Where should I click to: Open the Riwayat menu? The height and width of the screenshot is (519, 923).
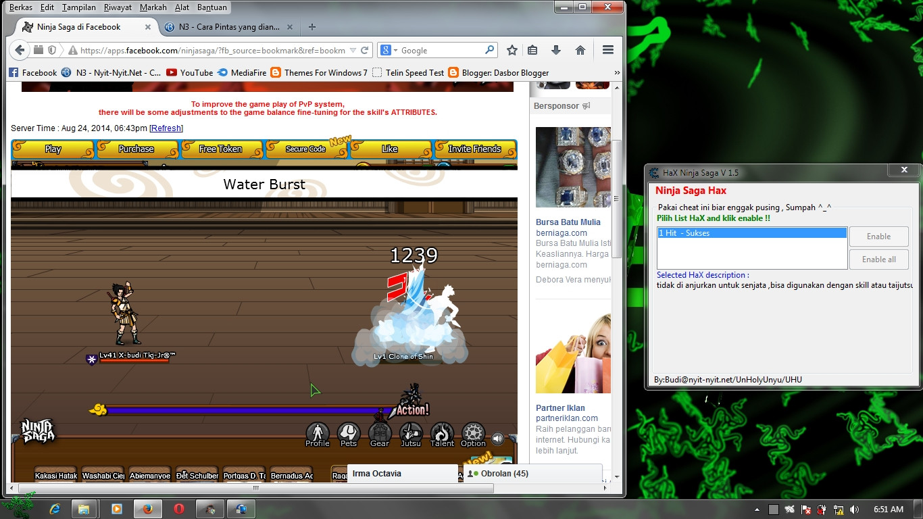pyautogui.click(x=118, y=7)
